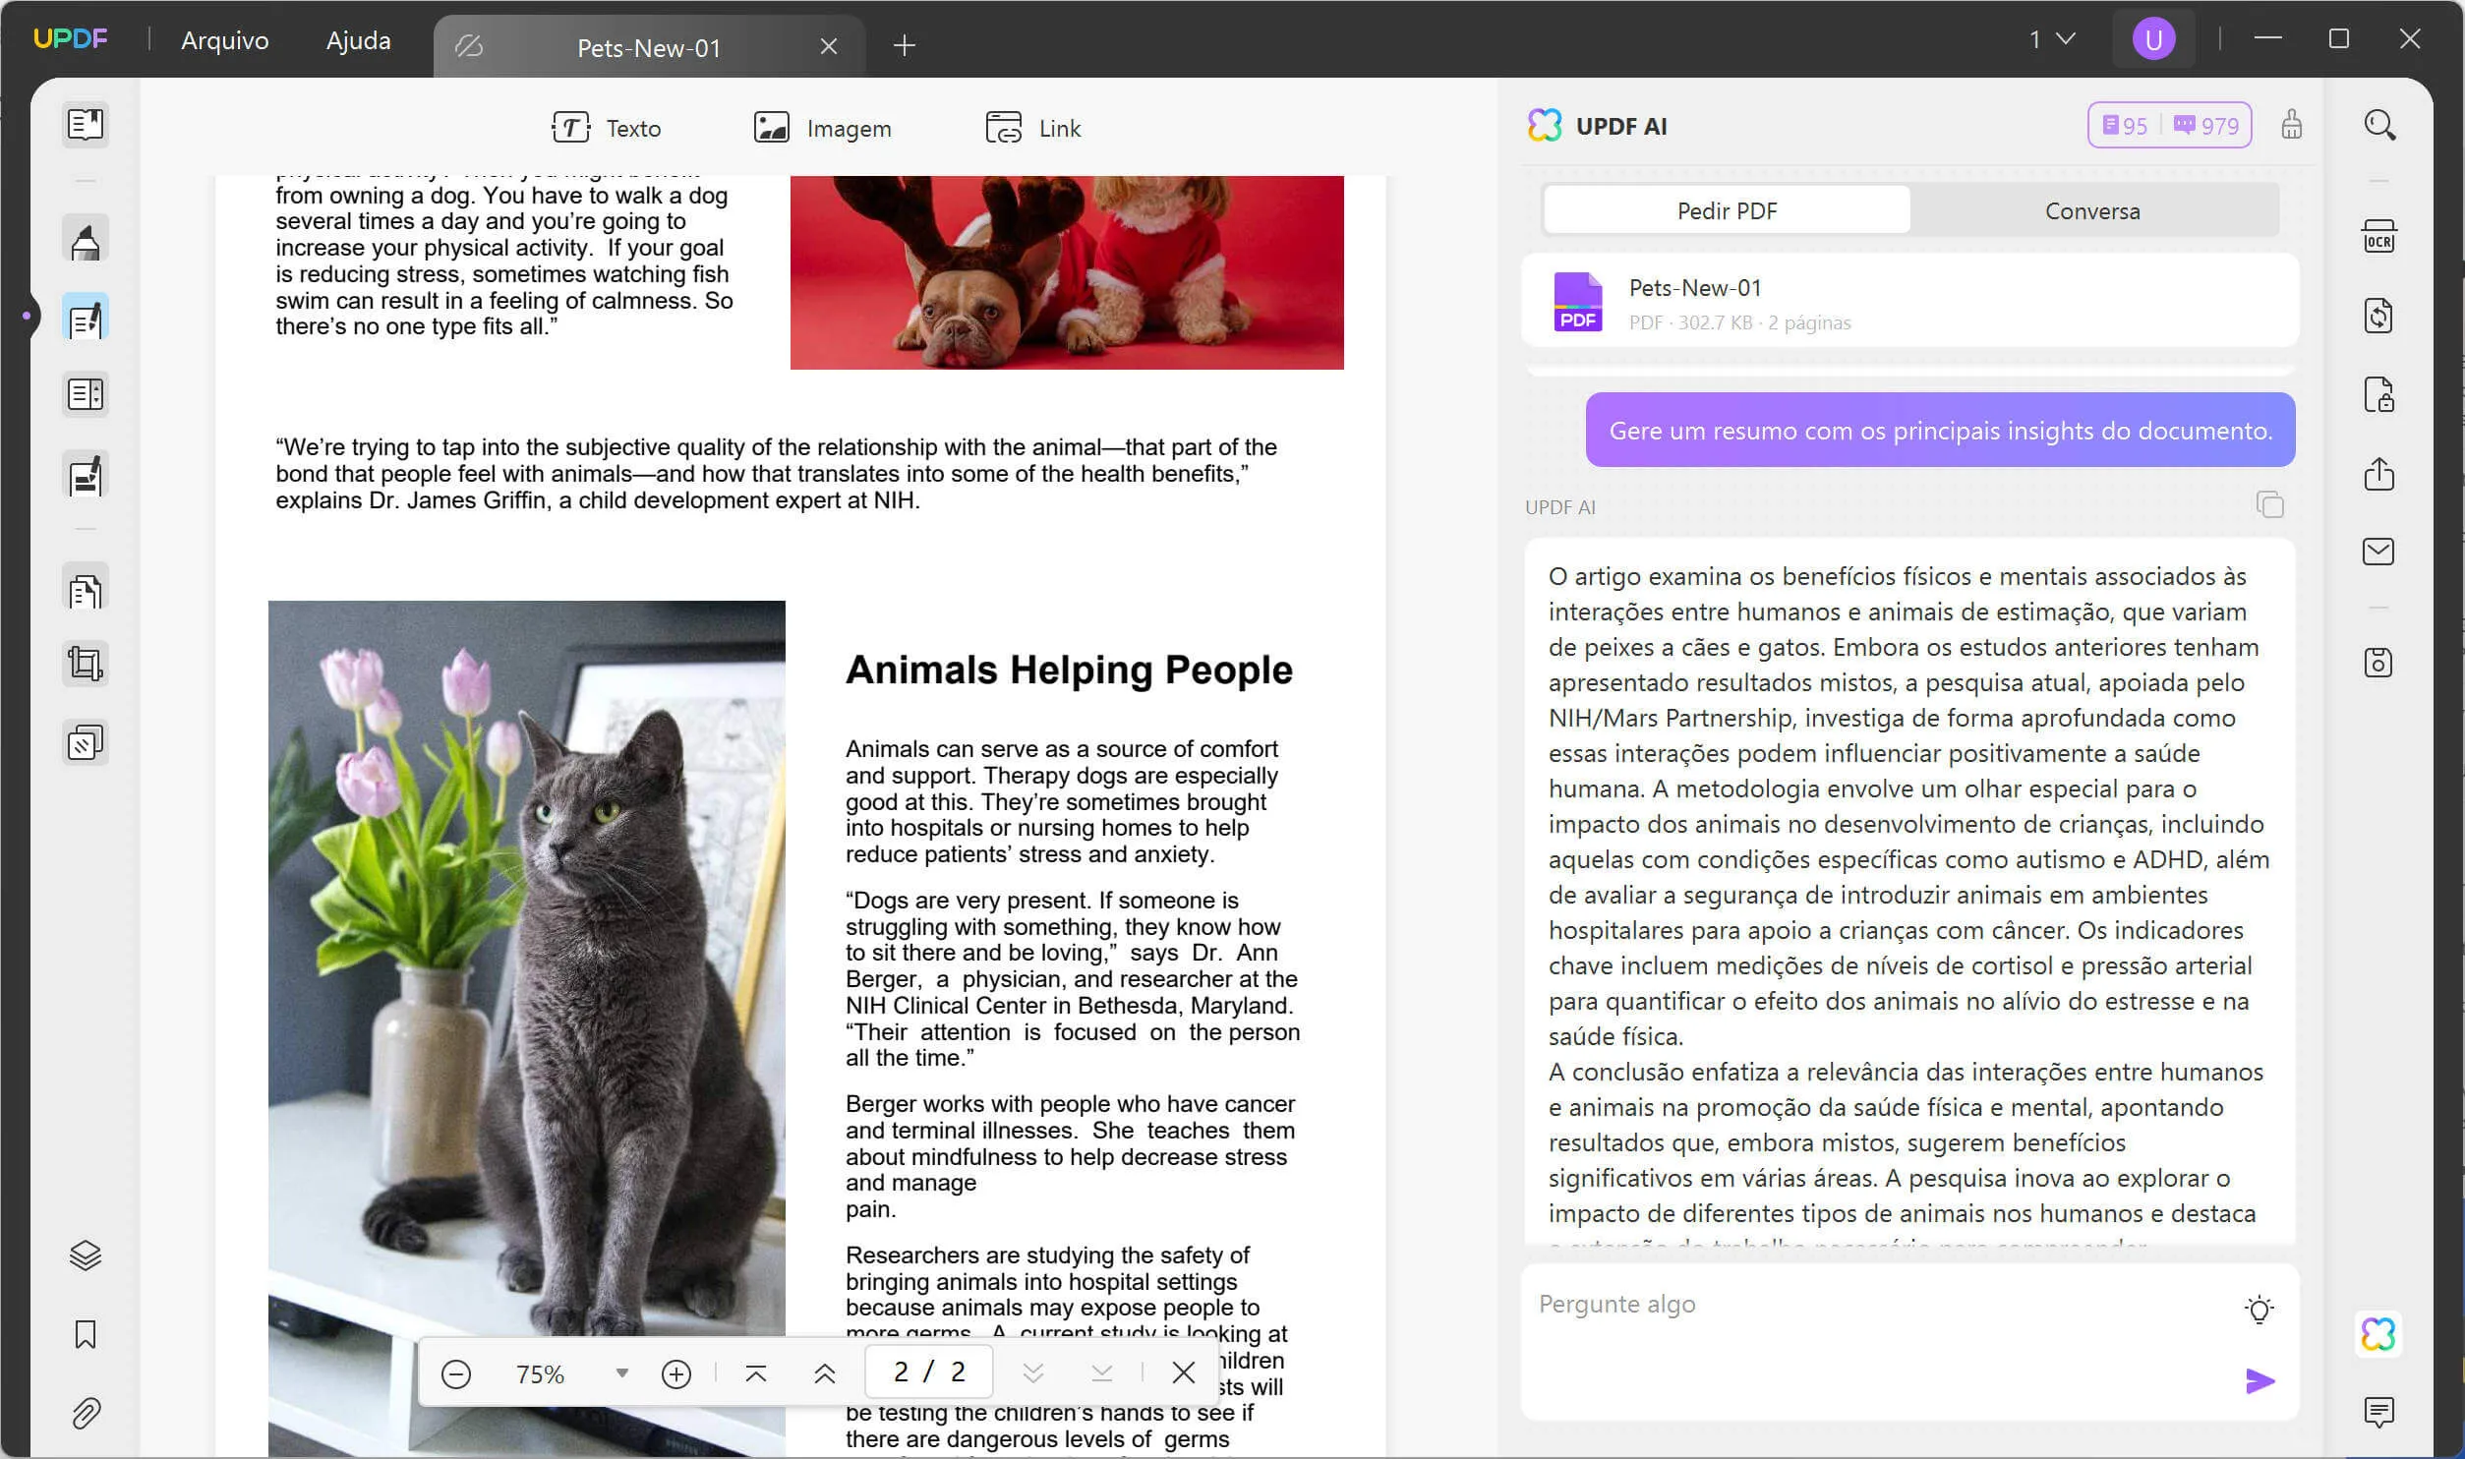Clear the AI chat with broom icon
The image size is (2465, 1459).
point(2291,126)
